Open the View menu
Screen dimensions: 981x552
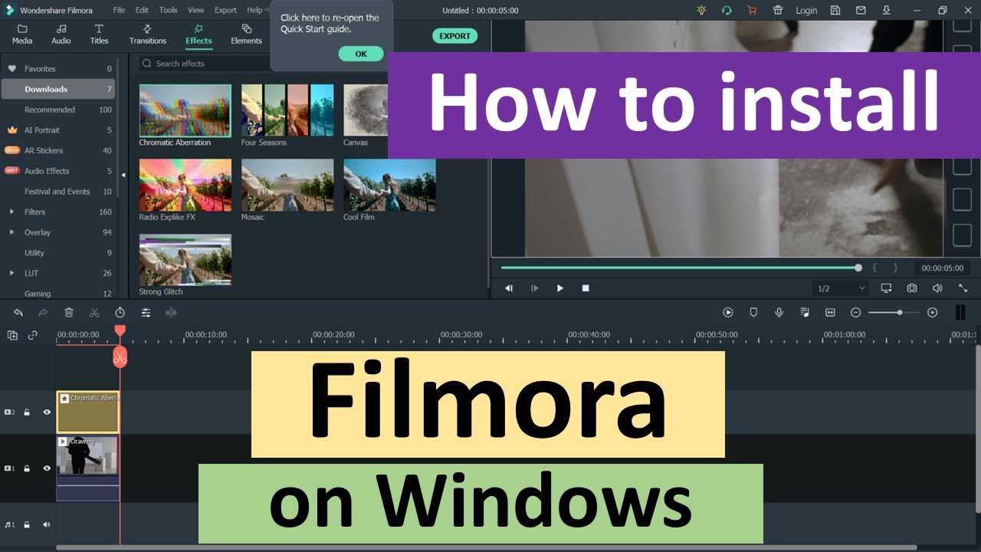(196, 10)
